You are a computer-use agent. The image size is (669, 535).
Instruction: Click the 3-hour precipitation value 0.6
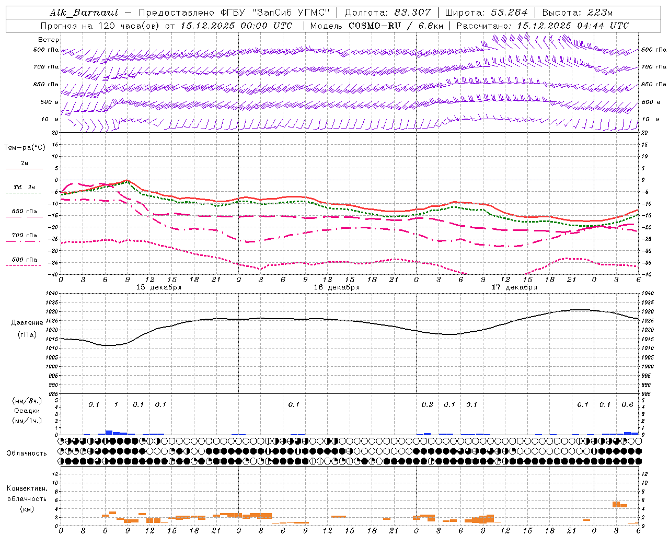(x=627, y=405)
